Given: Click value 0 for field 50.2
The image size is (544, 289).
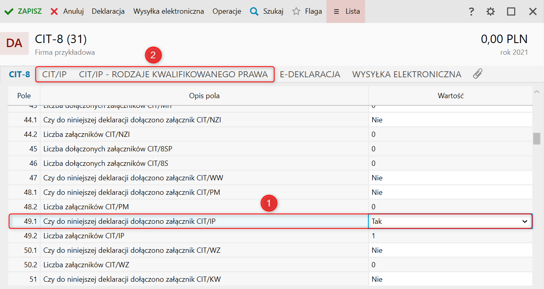Looking at the screenshot, I should point(451,265).
